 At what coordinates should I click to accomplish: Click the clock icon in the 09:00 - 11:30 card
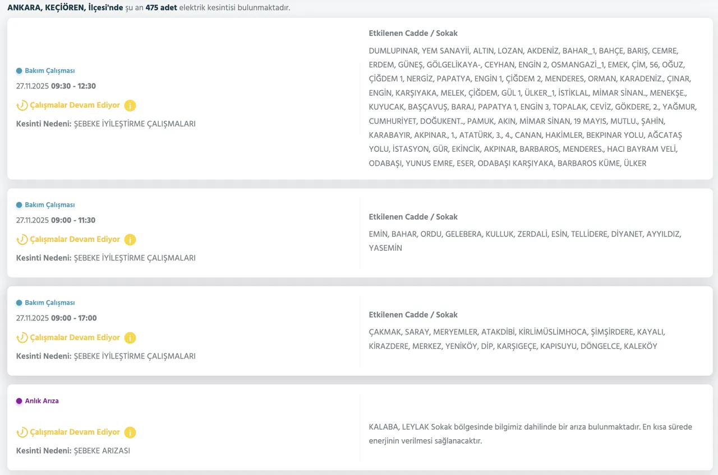click(22, 240)
